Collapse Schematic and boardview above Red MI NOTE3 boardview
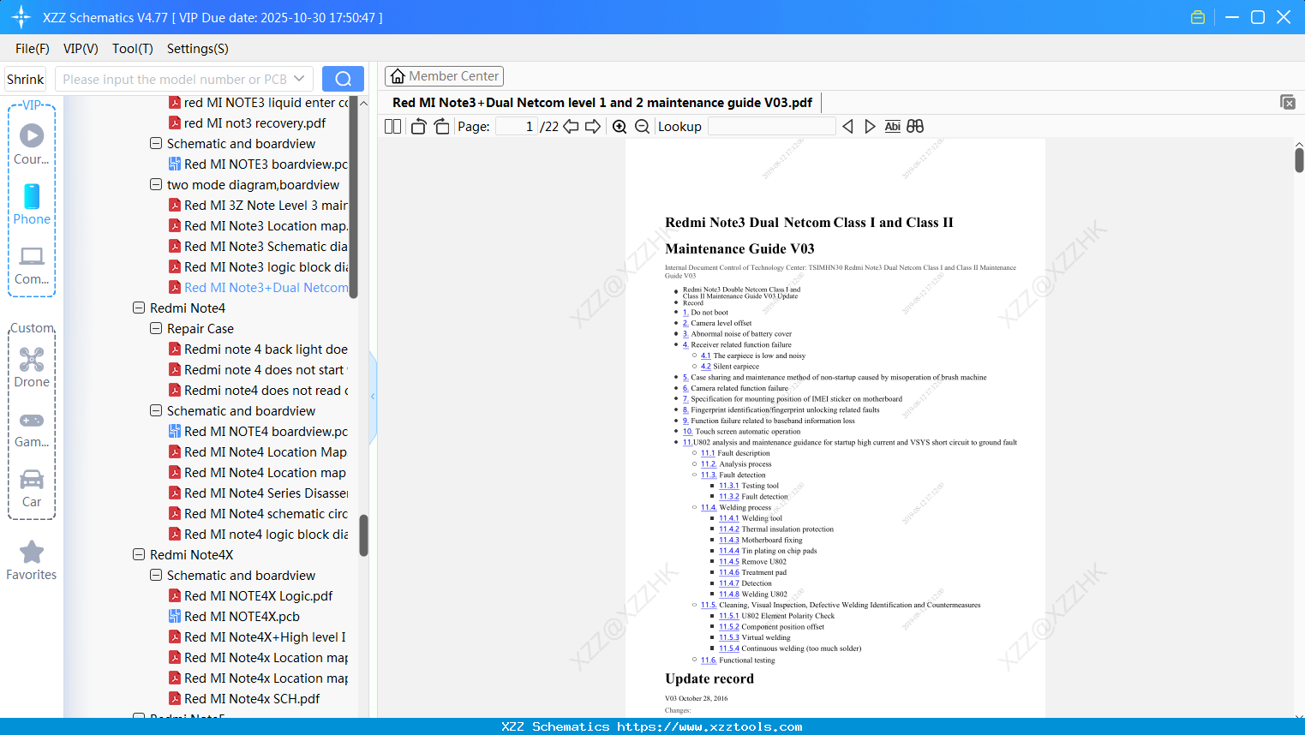Viewport: 1305px width, 735px height. pyautogui.click(x=156, y=143)
